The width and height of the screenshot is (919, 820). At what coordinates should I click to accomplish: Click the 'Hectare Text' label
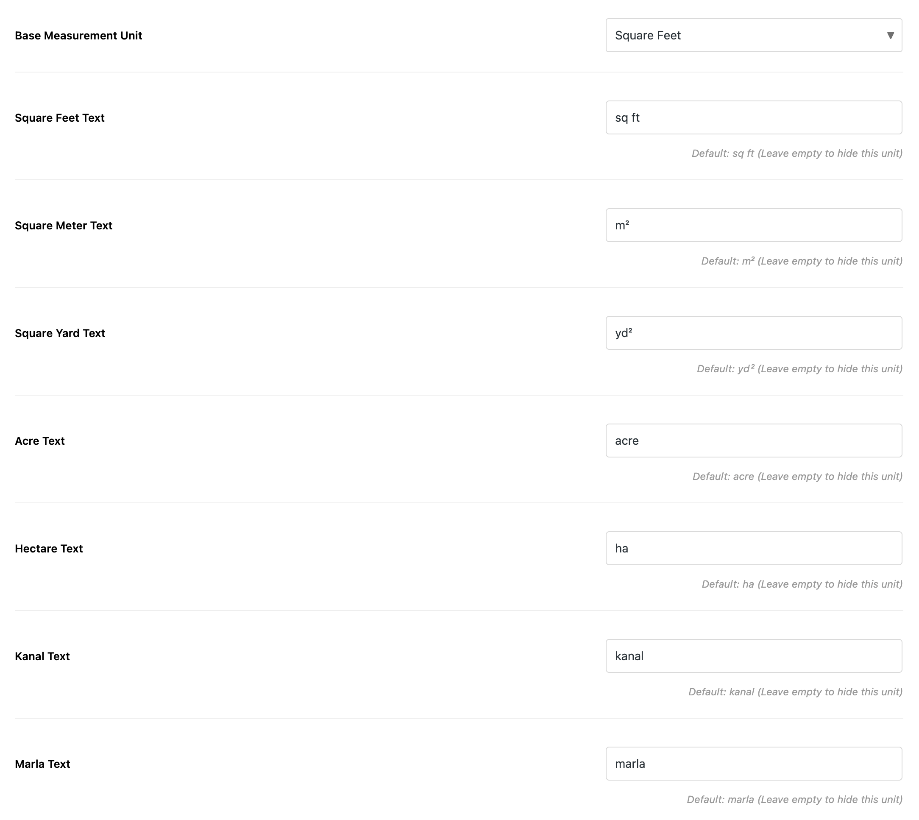pos(49,549)
